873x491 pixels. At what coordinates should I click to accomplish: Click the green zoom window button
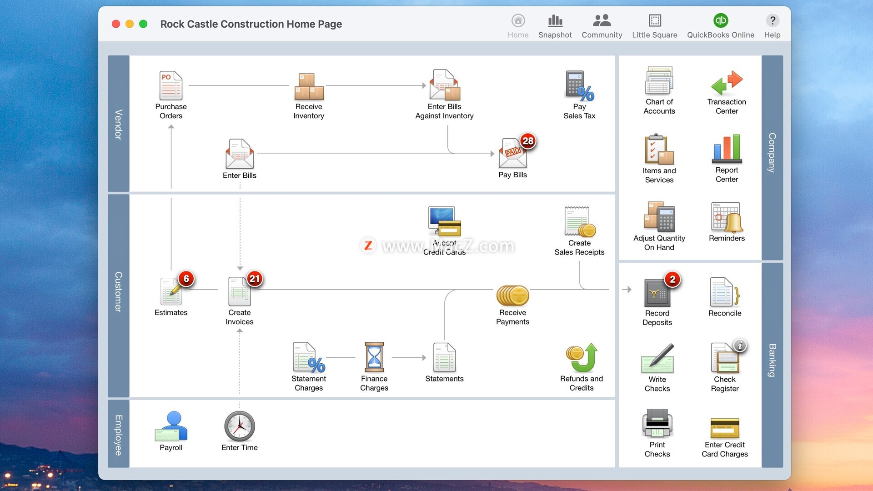pos(143,24)
